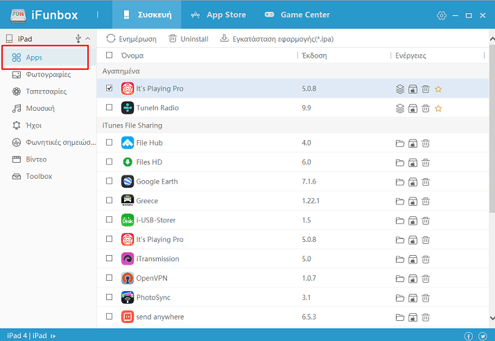Click scroll-down arrow of app list
This screenshot has height=341, width=495.
[x=492, y=318]
